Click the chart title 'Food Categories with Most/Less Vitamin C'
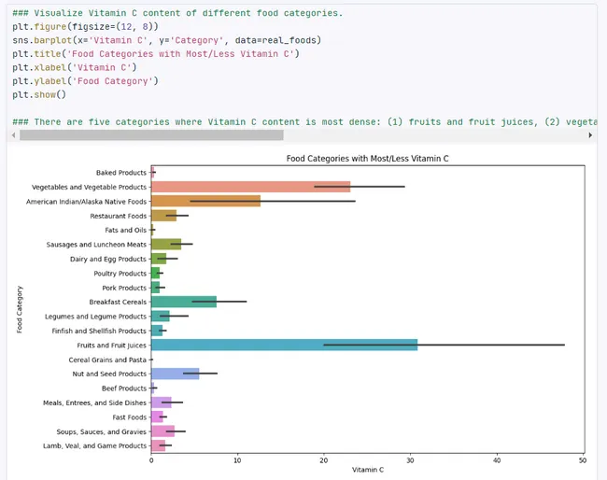Viewport: 607px width, 480px height. click(367, 159)
